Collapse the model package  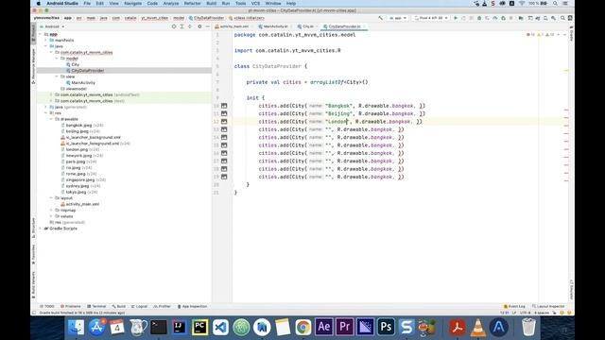(57, 59)
